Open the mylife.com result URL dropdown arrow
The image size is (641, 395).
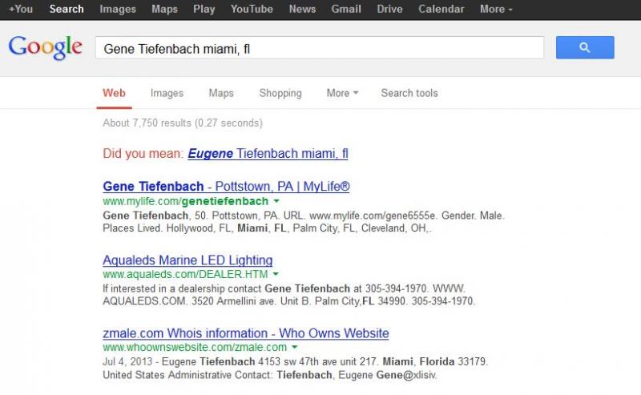[276, 201]
